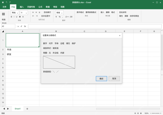Click the decimal places .0←.00 icon

pyautogui.click(x=69, y=17)
